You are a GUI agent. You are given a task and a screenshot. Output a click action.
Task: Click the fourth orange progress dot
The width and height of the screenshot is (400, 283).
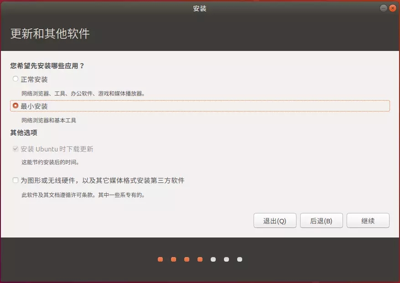[x=200, y=259]
